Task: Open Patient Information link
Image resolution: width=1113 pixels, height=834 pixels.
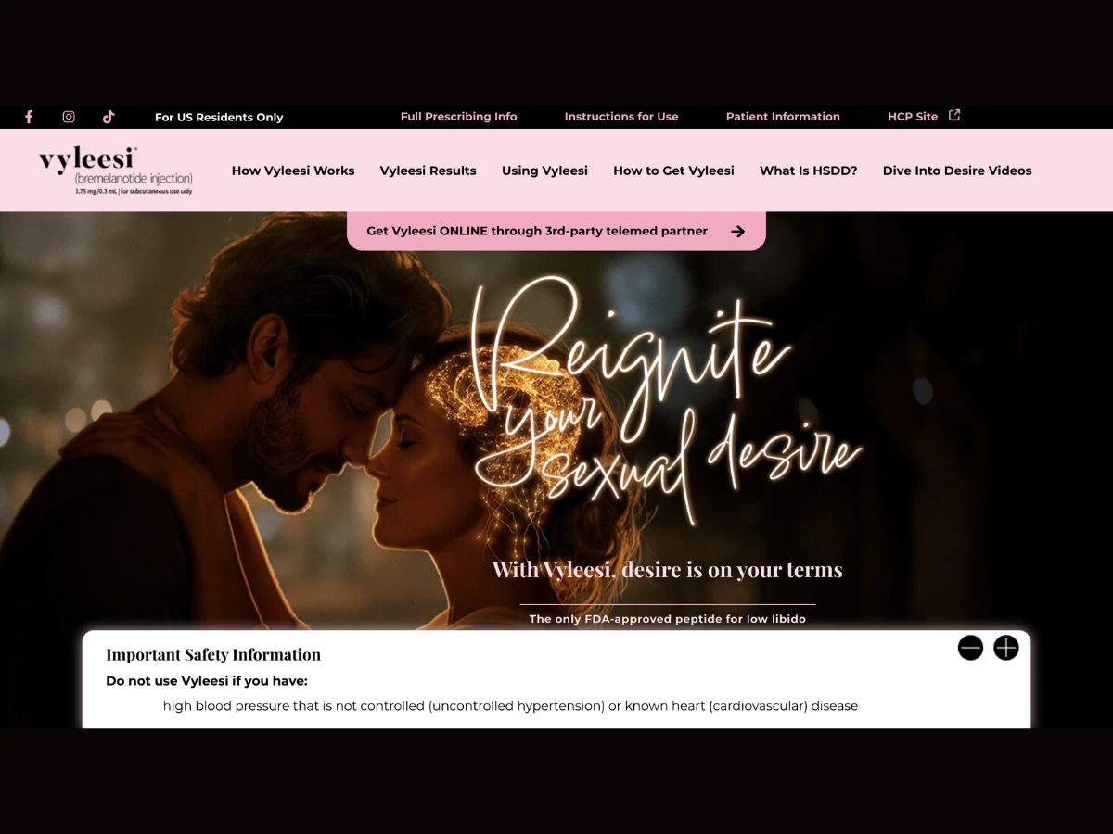Action: pos(783,117)
